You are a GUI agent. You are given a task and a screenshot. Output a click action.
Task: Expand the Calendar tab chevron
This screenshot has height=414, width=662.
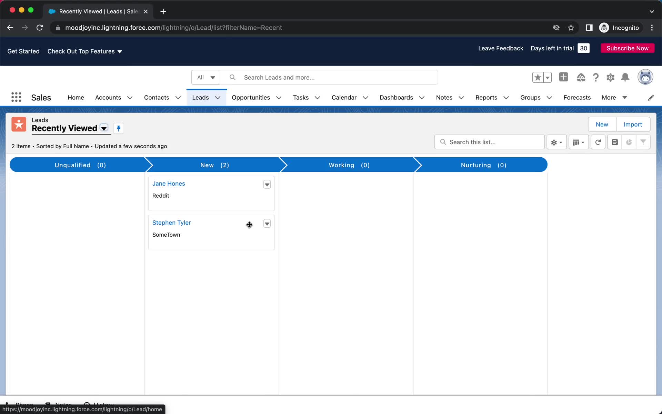365,98
